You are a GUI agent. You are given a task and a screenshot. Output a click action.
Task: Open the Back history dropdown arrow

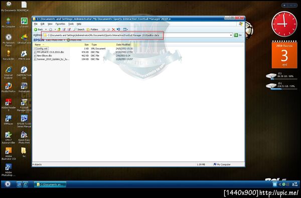(x=46, y=30)
